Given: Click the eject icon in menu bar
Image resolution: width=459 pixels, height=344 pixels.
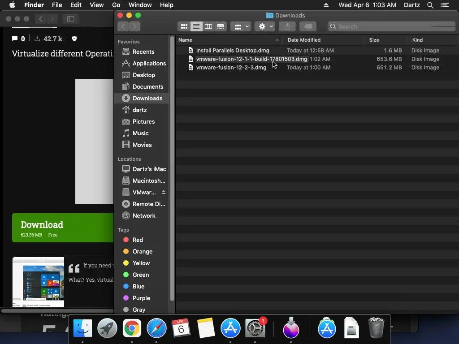Looking at the screenshot, I should (326, 5).
